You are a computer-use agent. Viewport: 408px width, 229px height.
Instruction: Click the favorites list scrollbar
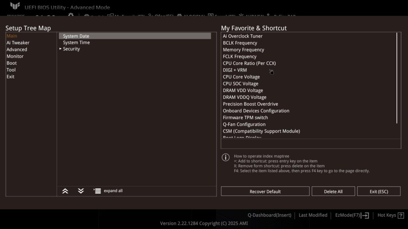click(x=397, y=78)
